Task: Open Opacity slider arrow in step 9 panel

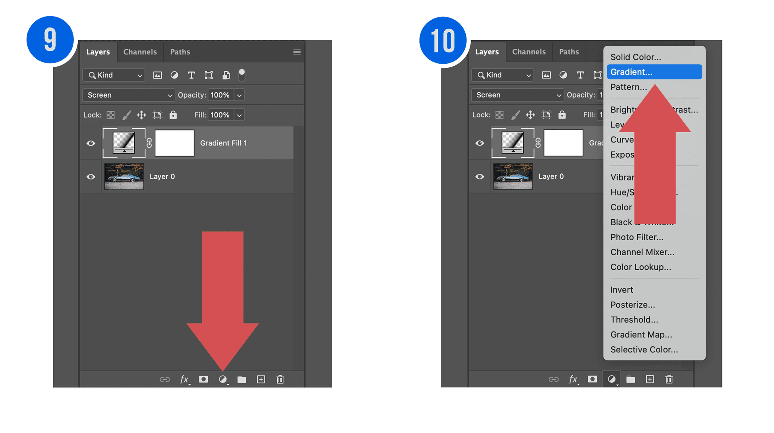Action: pyautogui.click(x=239, y=95)
